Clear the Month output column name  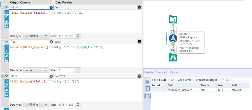coord(51,7)
